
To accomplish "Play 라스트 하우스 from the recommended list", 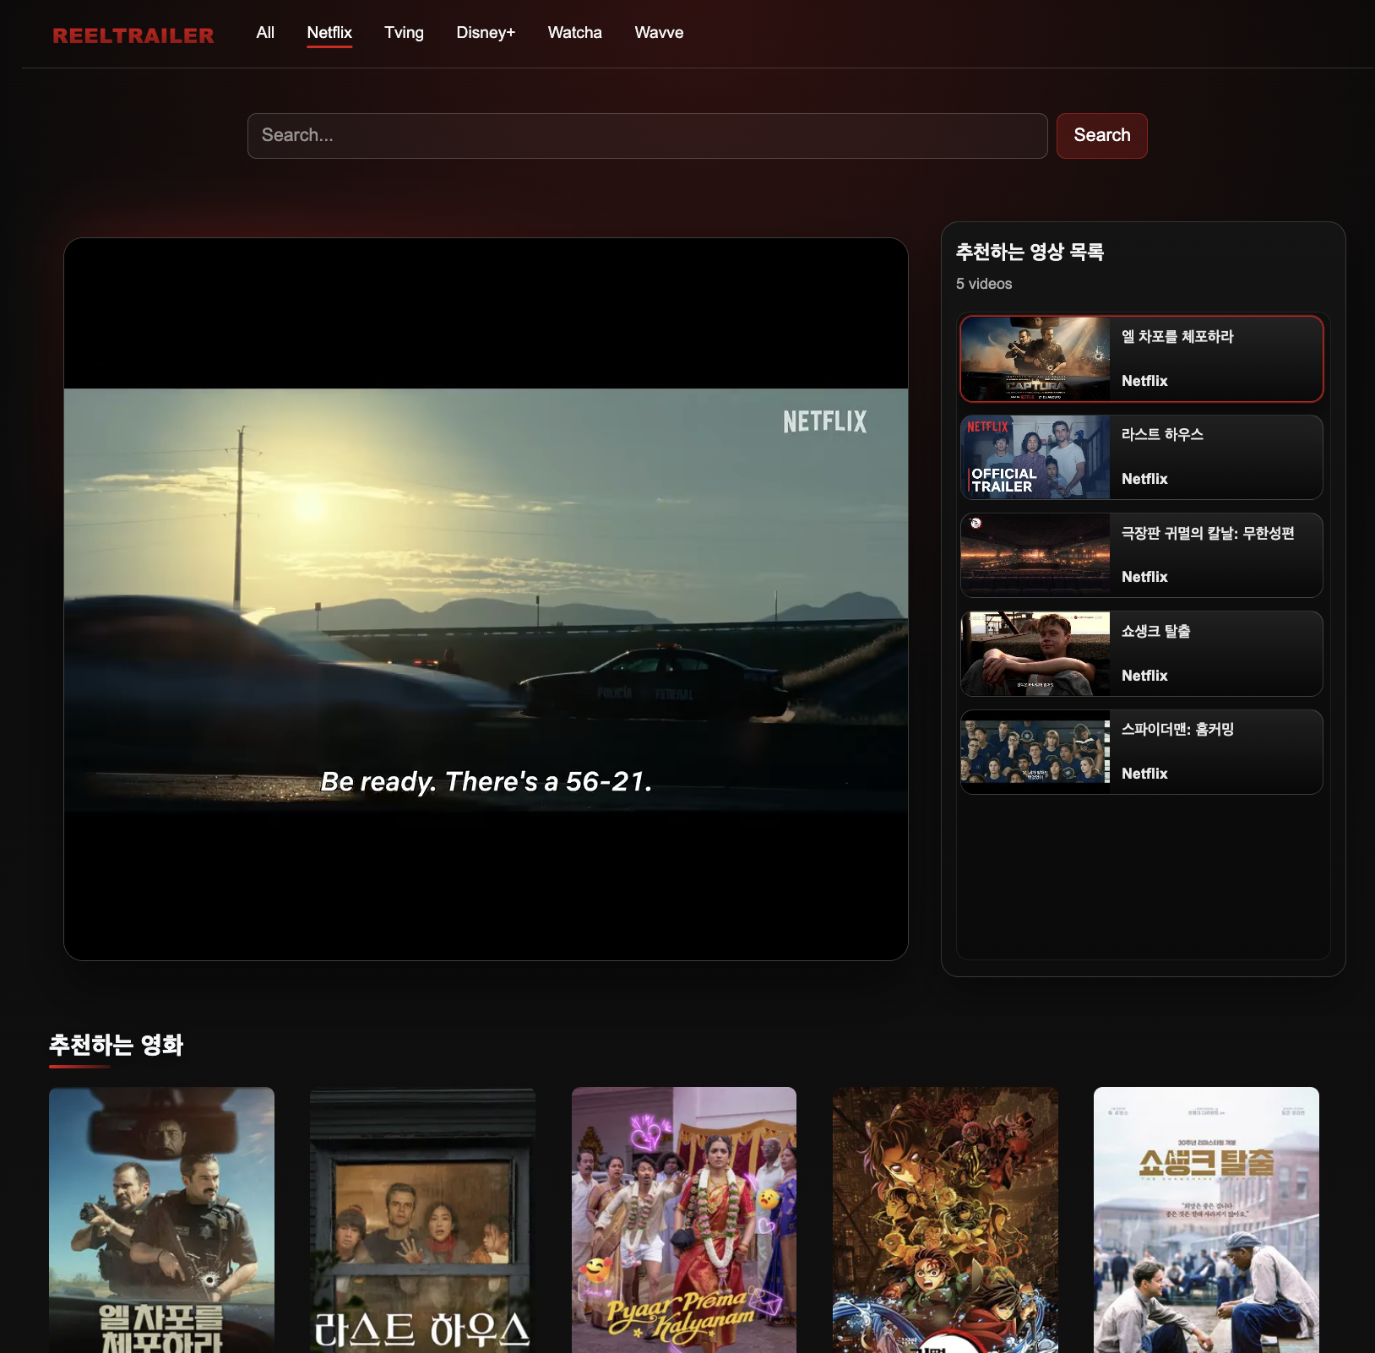I will point(1142,457).
